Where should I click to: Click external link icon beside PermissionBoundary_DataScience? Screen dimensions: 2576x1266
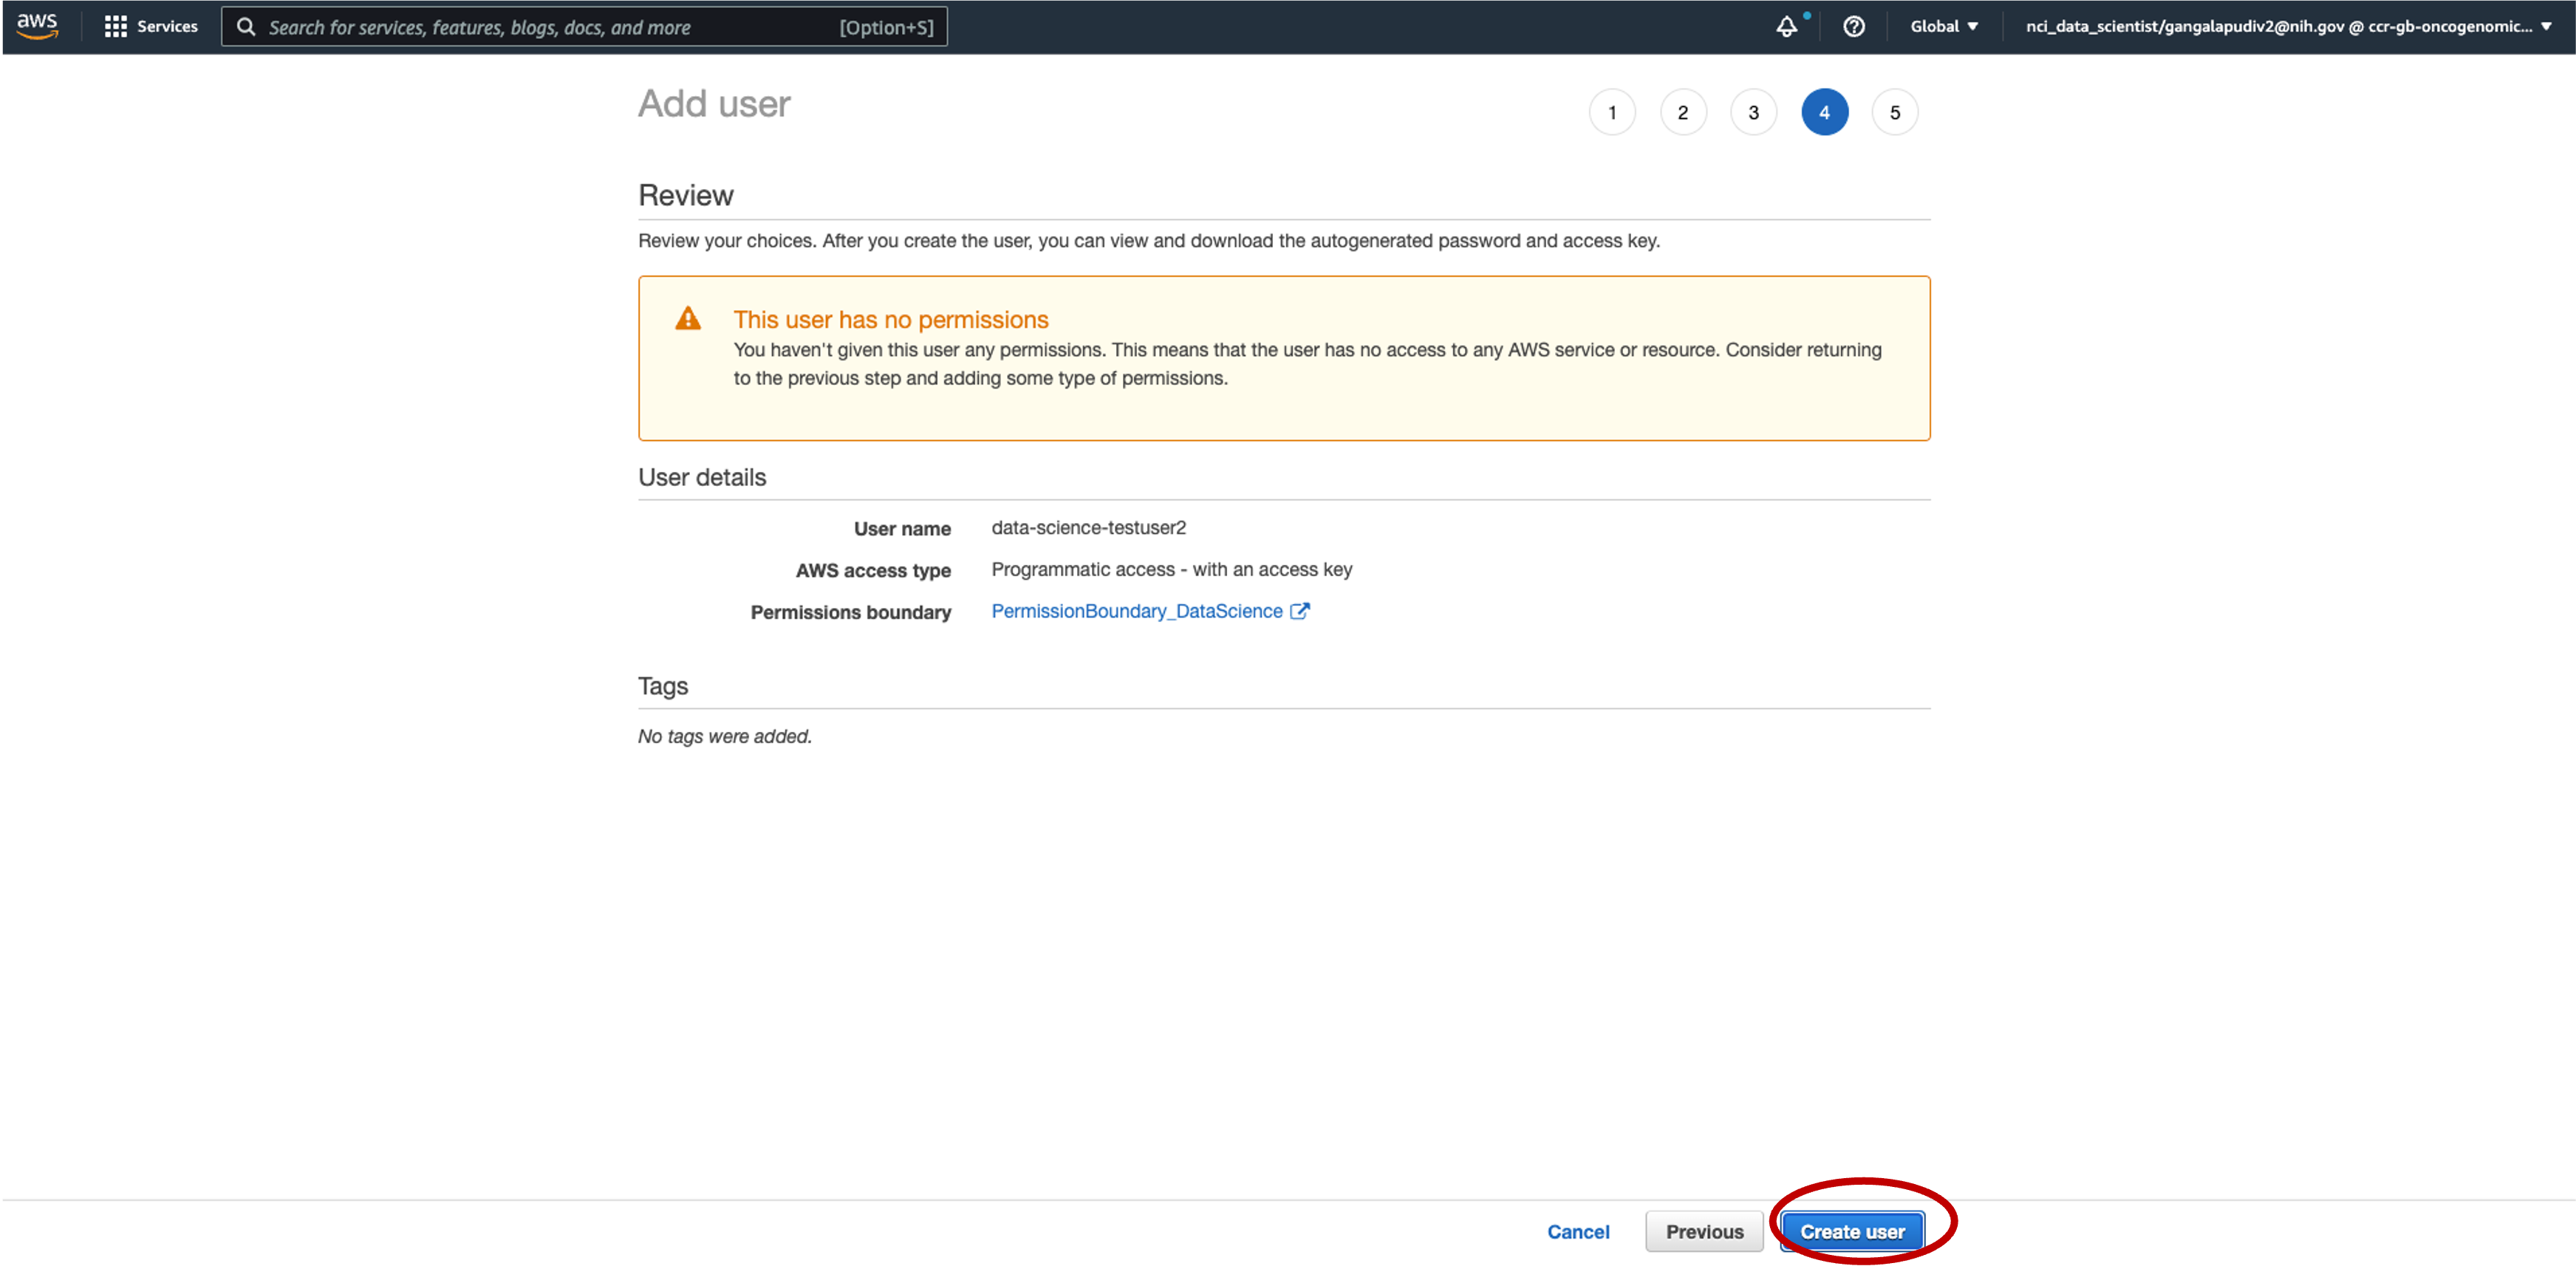click(1299, 611)
